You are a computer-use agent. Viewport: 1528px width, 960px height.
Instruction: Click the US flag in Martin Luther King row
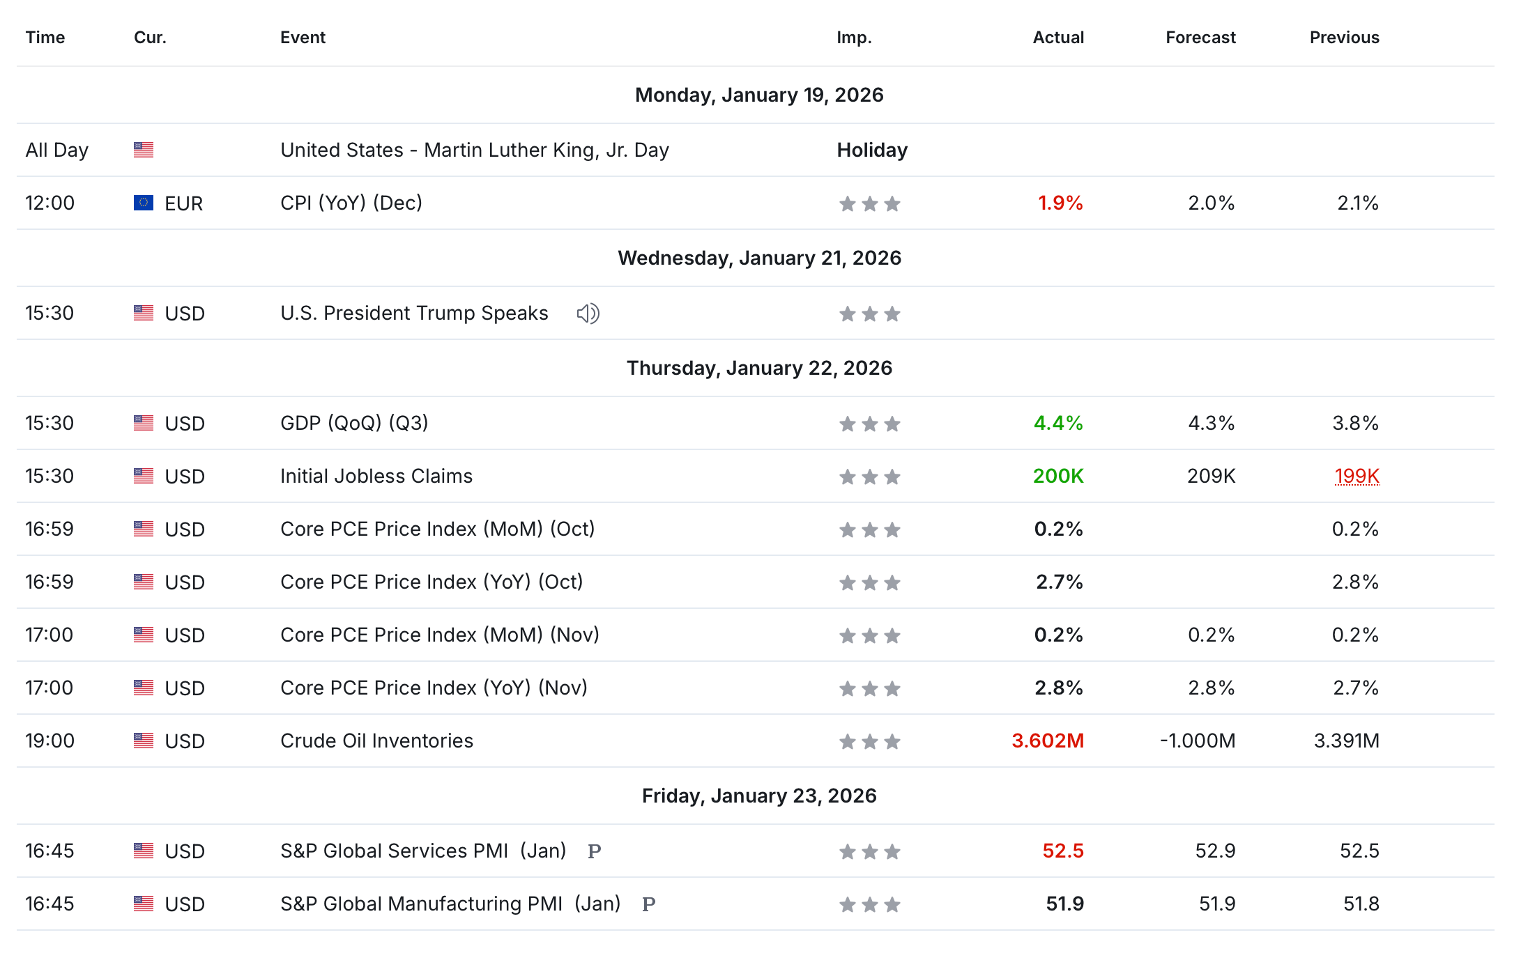[144, 150]
